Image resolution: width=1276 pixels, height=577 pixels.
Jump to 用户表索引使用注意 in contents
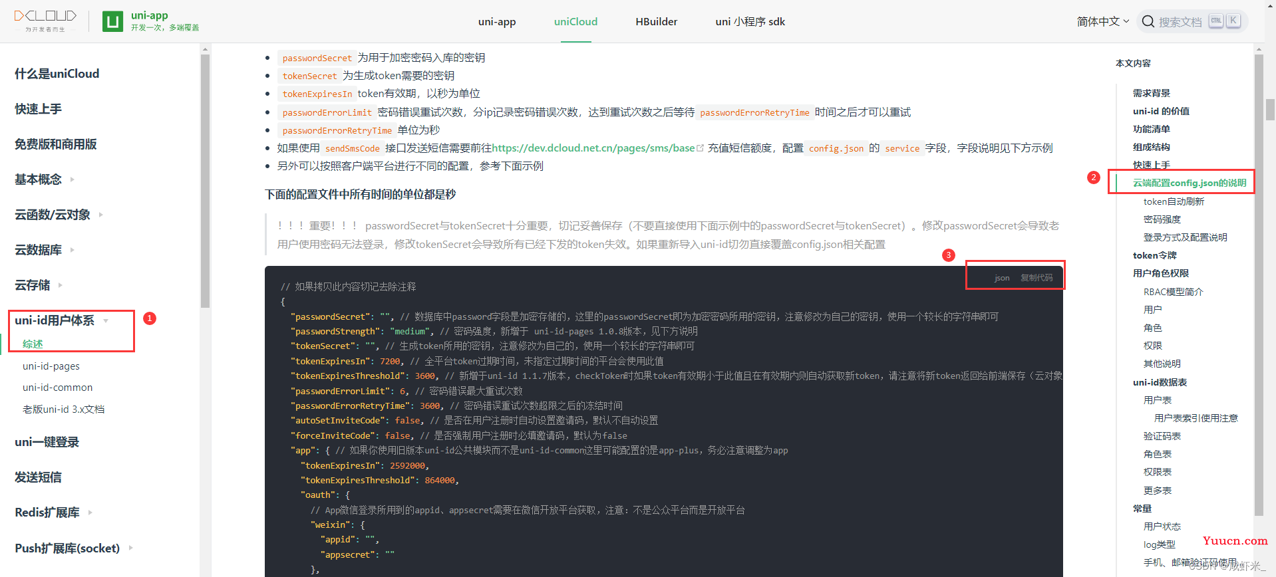pyautogui.click(x=1196, y=418)
